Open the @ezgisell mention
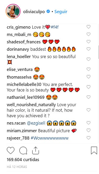This screenshot has height=174, width=99. [x=36, y=123]
